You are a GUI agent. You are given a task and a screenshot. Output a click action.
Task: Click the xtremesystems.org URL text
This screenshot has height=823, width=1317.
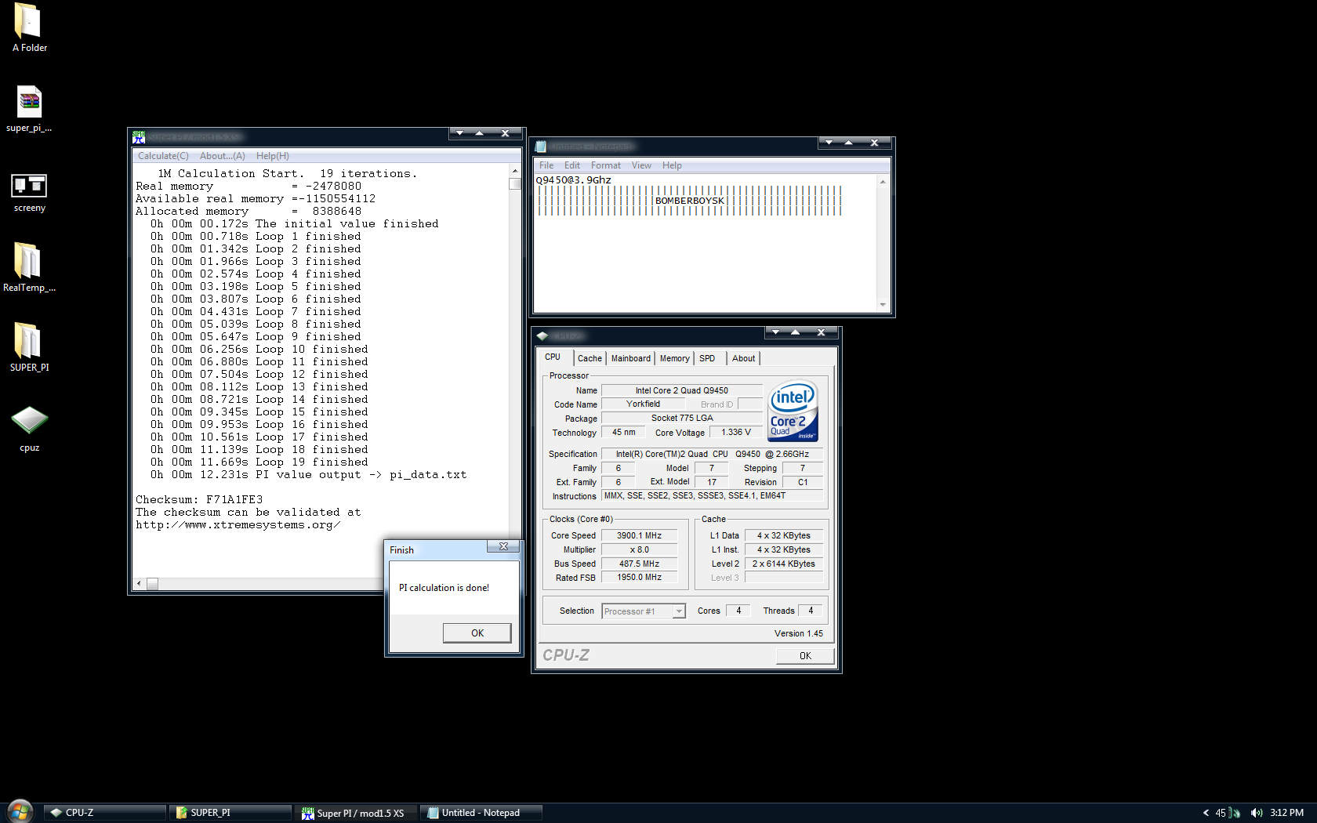238,524
